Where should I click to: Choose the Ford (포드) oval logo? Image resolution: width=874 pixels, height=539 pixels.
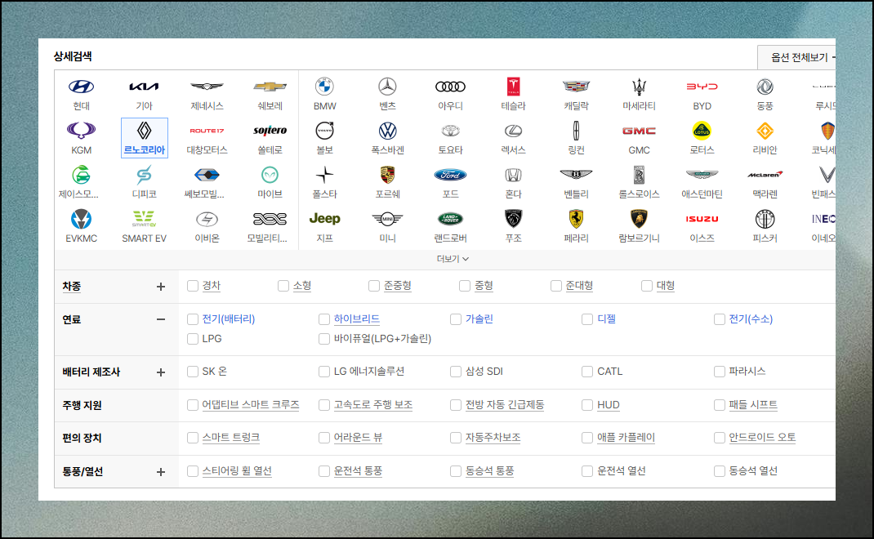[450, 175]
